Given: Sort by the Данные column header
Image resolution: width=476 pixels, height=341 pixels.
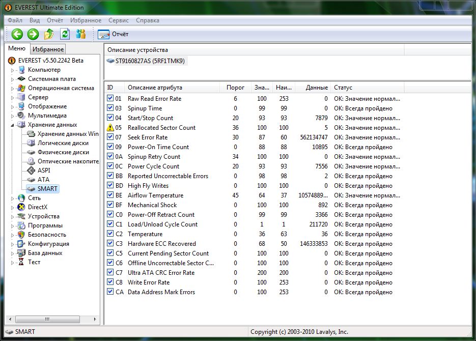Looking at the screenshot, I should coord(313,88).
